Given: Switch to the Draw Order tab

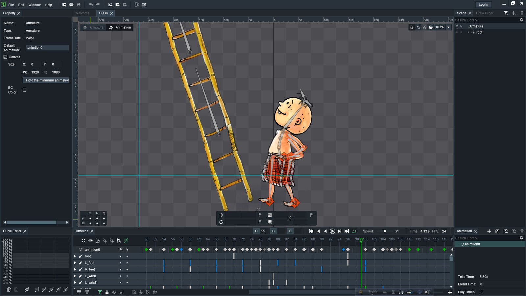Looking at the screenshot, I should click(x=485, y=13).
